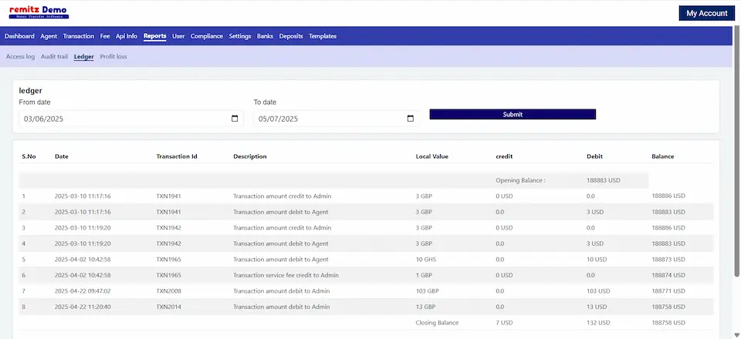Open the Transaction menu
This screenshot has height=339, width=741.
pos(79,36)
